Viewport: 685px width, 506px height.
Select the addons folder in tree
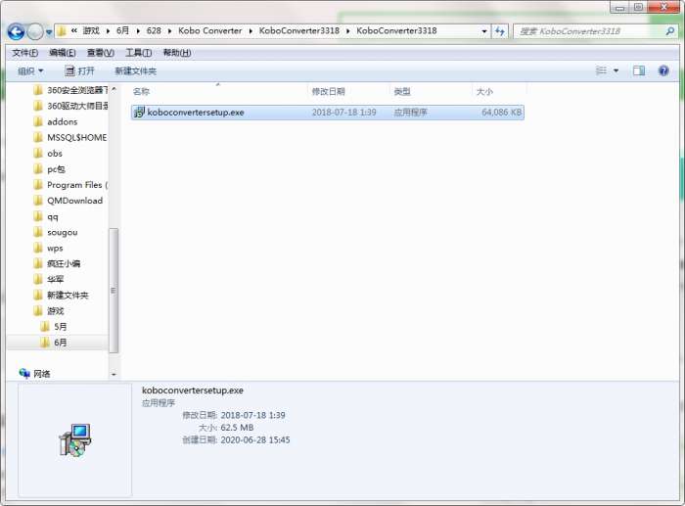coord(56,122)
